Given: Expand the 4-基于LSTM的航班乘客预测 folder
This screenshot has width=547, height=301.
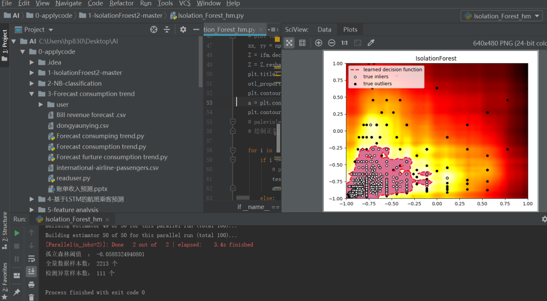Looking at the screenshot, I should point(32,199).
